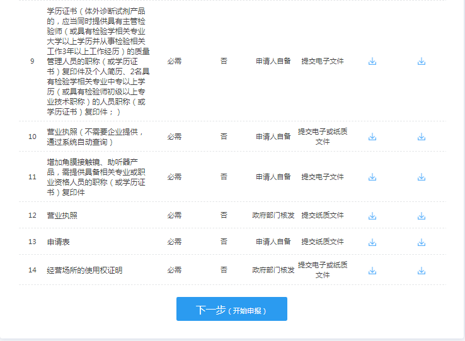Download right file for 经营场所的使用权证明
The image size is (465, 341).
click(422, 271)
